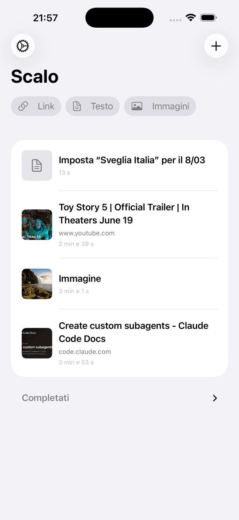239x520 pixels.
Task: Tap the plus icon to add new item
Action: pos(216,46)
